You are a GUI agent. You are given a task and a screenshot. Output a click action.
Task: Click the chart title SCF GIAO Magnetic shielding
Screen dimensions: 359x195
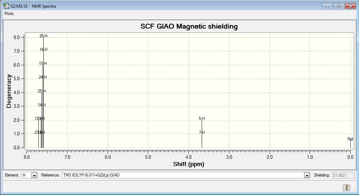(x=189, y=26)
